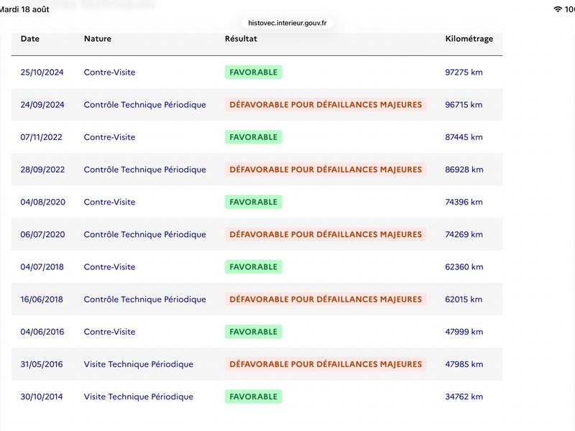The height and width of the screenshot is (431, 575).
Task: Tap the histovec.interieur.gouv.fr address bar
Action: coord(287,23)
